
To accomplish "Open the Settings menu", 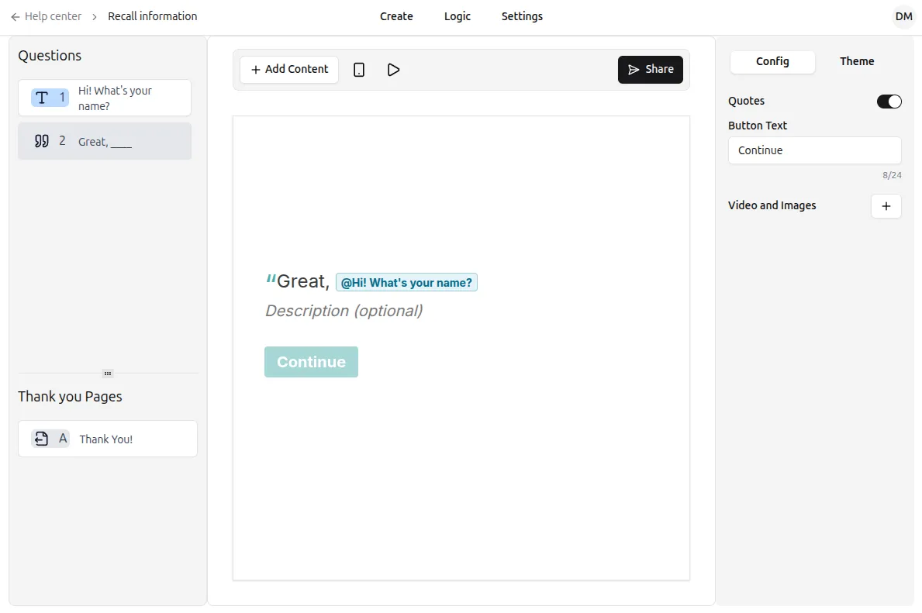I will [522, 16].
